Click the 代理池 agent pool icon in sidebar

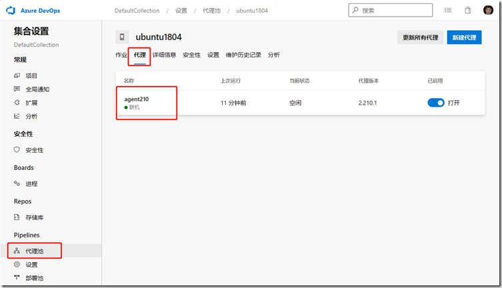[x=17, y=251]
